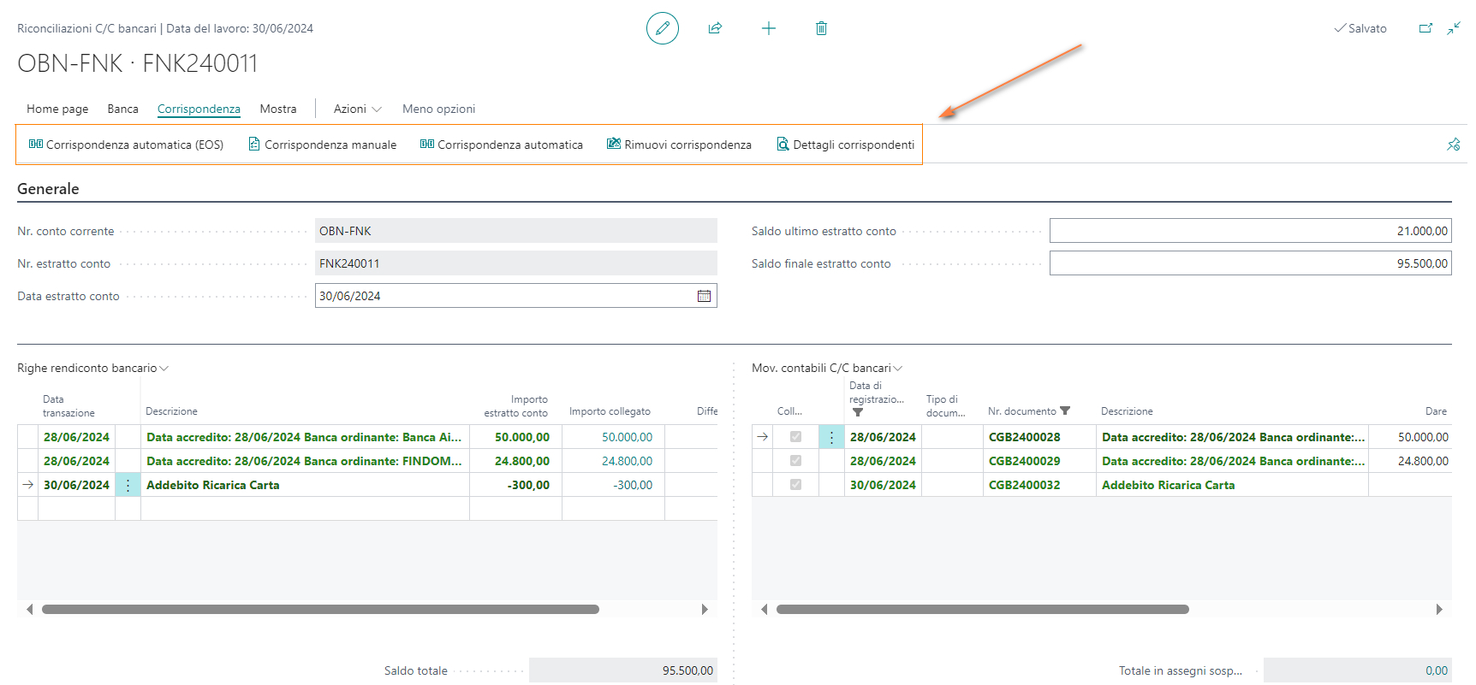Screen dimensions: 1476x685
Task: Open the Home page tab
Action: coord(57,109)
